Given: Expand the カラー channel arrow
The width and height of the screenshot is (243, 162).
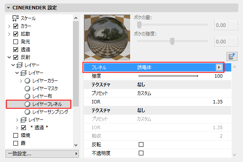Looking at the screenshot, I should coord(9,26).
